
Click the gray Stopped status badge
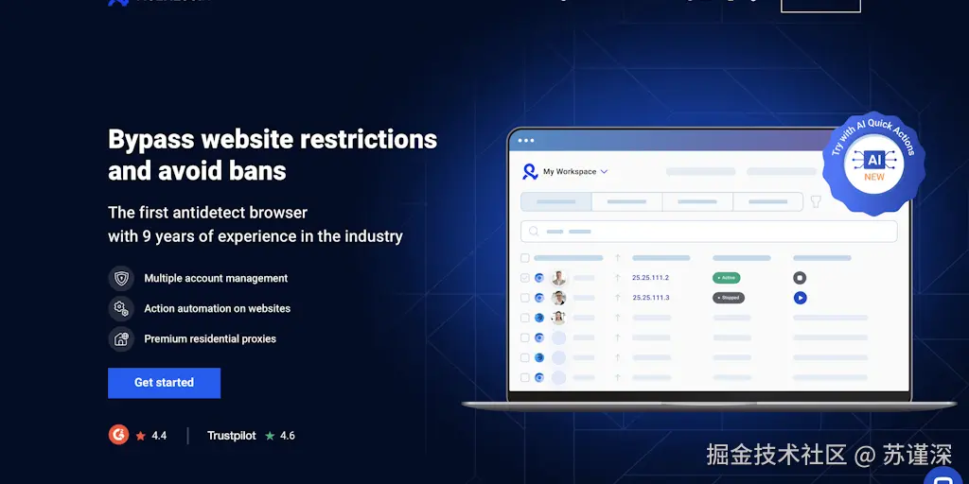[x=728, y=298]
